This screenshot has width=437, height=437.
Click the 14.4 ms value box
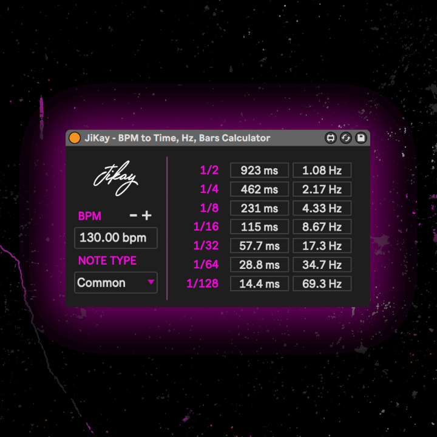(x=259, y=283)
